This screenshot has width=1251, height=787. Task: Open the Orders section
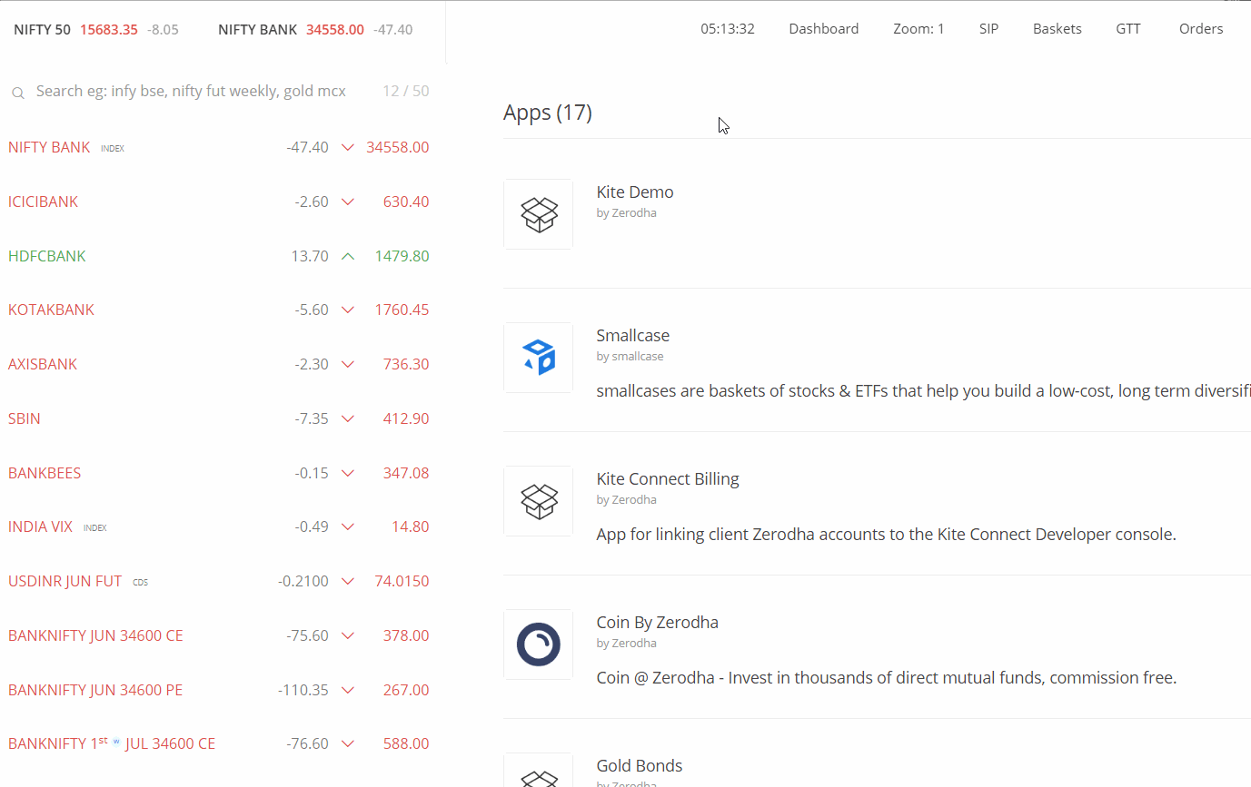click(x=1201, y=29)
